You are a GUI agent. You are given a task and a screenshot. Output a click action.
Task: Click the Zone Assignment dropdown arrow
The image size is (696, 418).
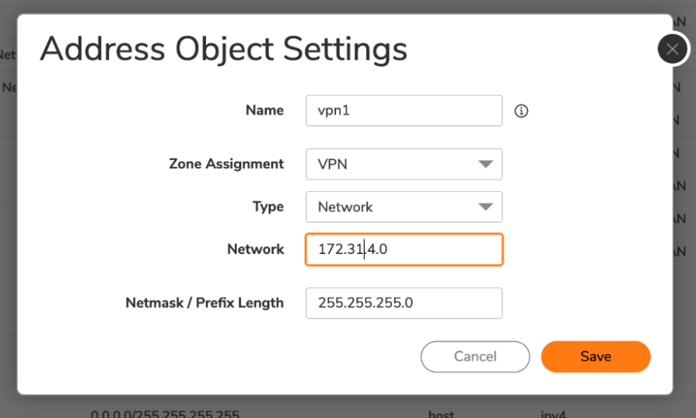[x=486, y=164]
